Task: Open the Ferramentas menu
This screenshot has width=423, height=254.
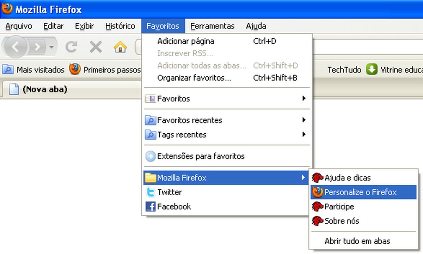Action: (x=212, y=26)
